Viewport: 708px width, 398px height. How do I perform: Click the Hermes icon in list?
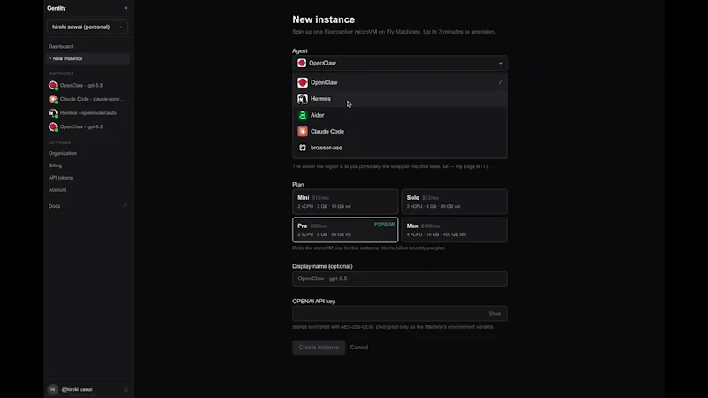[x=303, y=99]
